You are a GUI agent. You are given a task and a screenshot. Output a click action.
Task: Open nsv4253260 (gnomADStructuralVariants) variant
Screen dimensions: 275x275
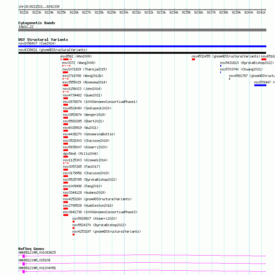click(97, 199)
